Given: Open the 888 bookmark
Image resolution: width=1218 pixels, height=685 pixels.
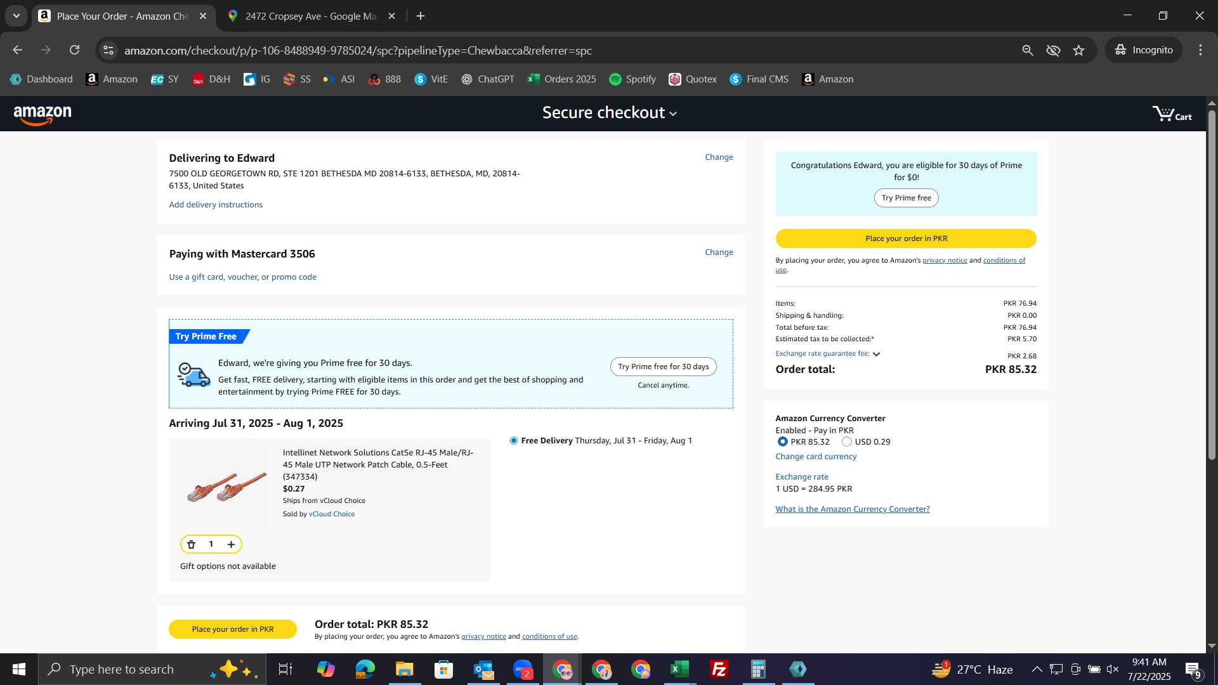Looking at the screenshot, I should click(x=384, y=79).
